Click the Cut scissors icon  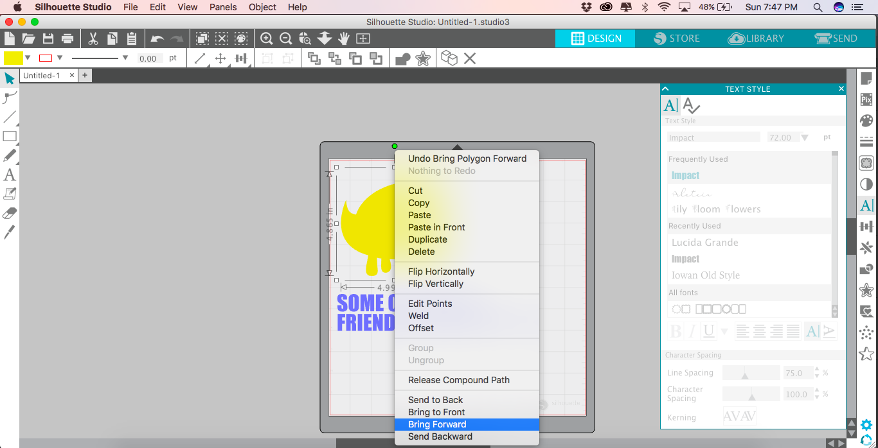[x=93, y=39]
